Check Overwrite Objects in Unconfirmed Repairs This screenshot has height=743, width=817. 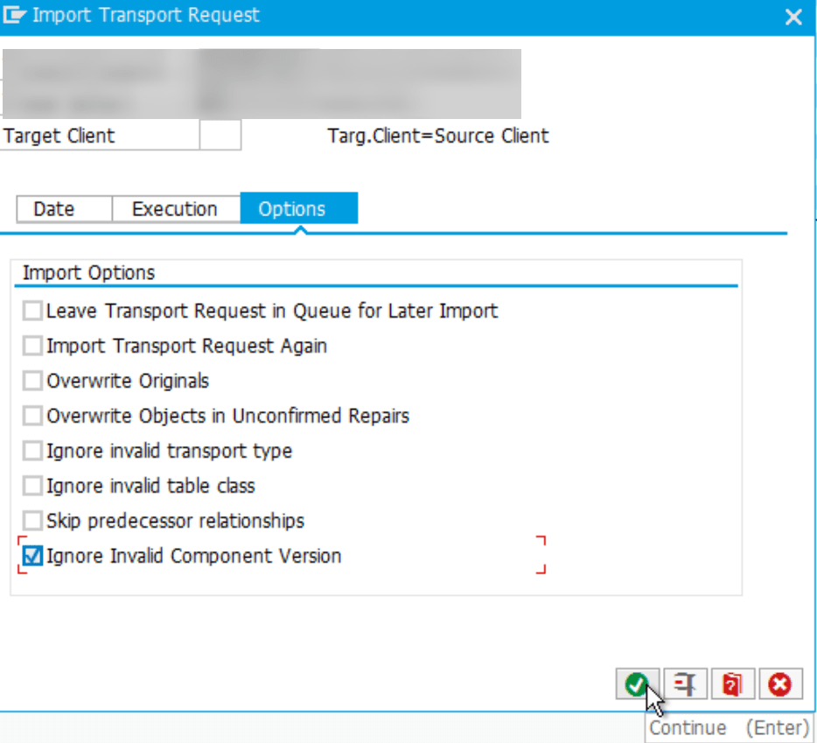pos(31,416)
